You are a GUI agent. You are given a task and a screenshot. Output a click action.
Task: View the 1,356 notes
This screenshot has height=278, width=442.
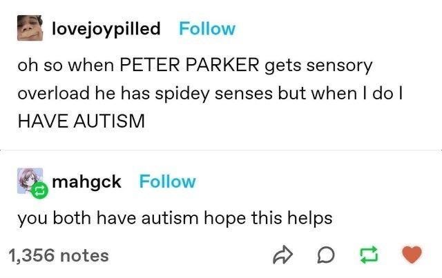tap(59, 255)
